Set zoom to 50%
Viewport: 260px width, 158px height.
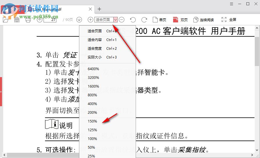coord(107,147)
